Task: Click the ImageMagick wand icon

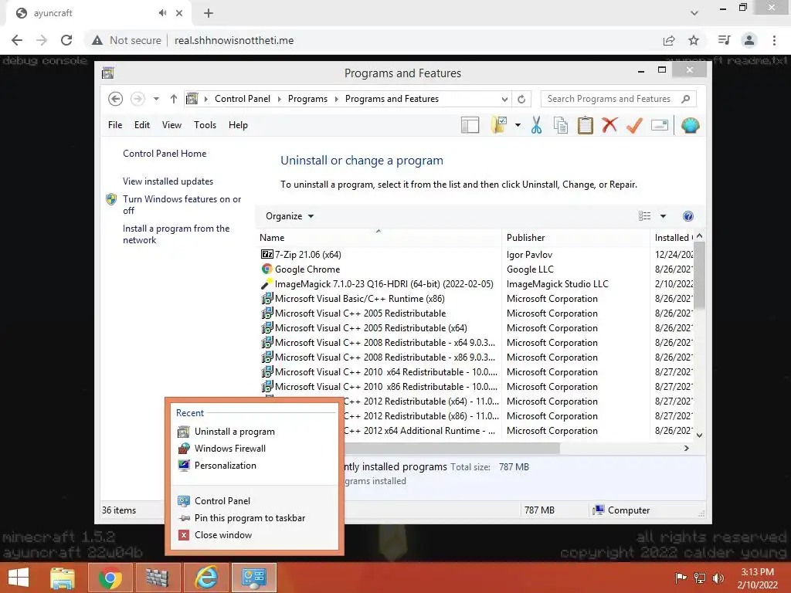Action: [x=266, y=284]
